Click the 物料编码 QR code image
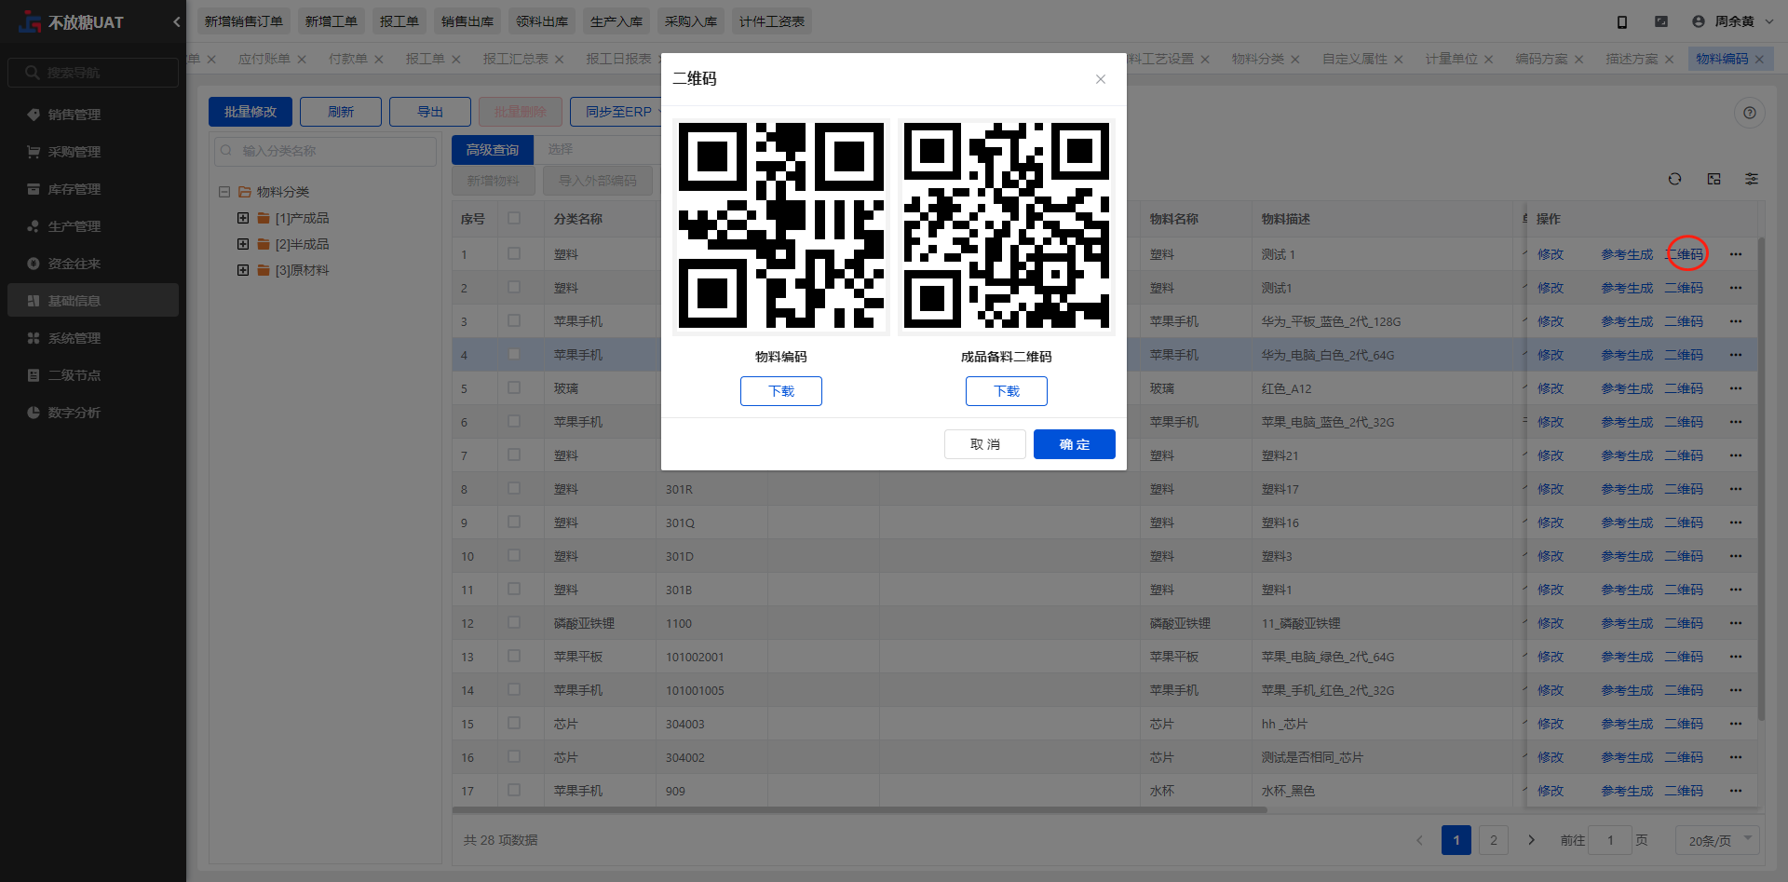The image size is (1788, 882). point(781,226)
